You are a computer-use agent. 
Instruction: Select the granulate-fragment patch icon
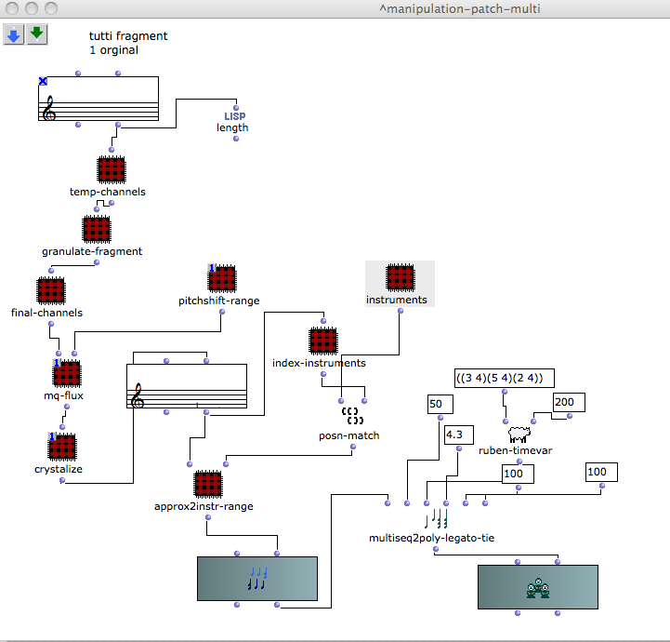(x=97, y=229)
